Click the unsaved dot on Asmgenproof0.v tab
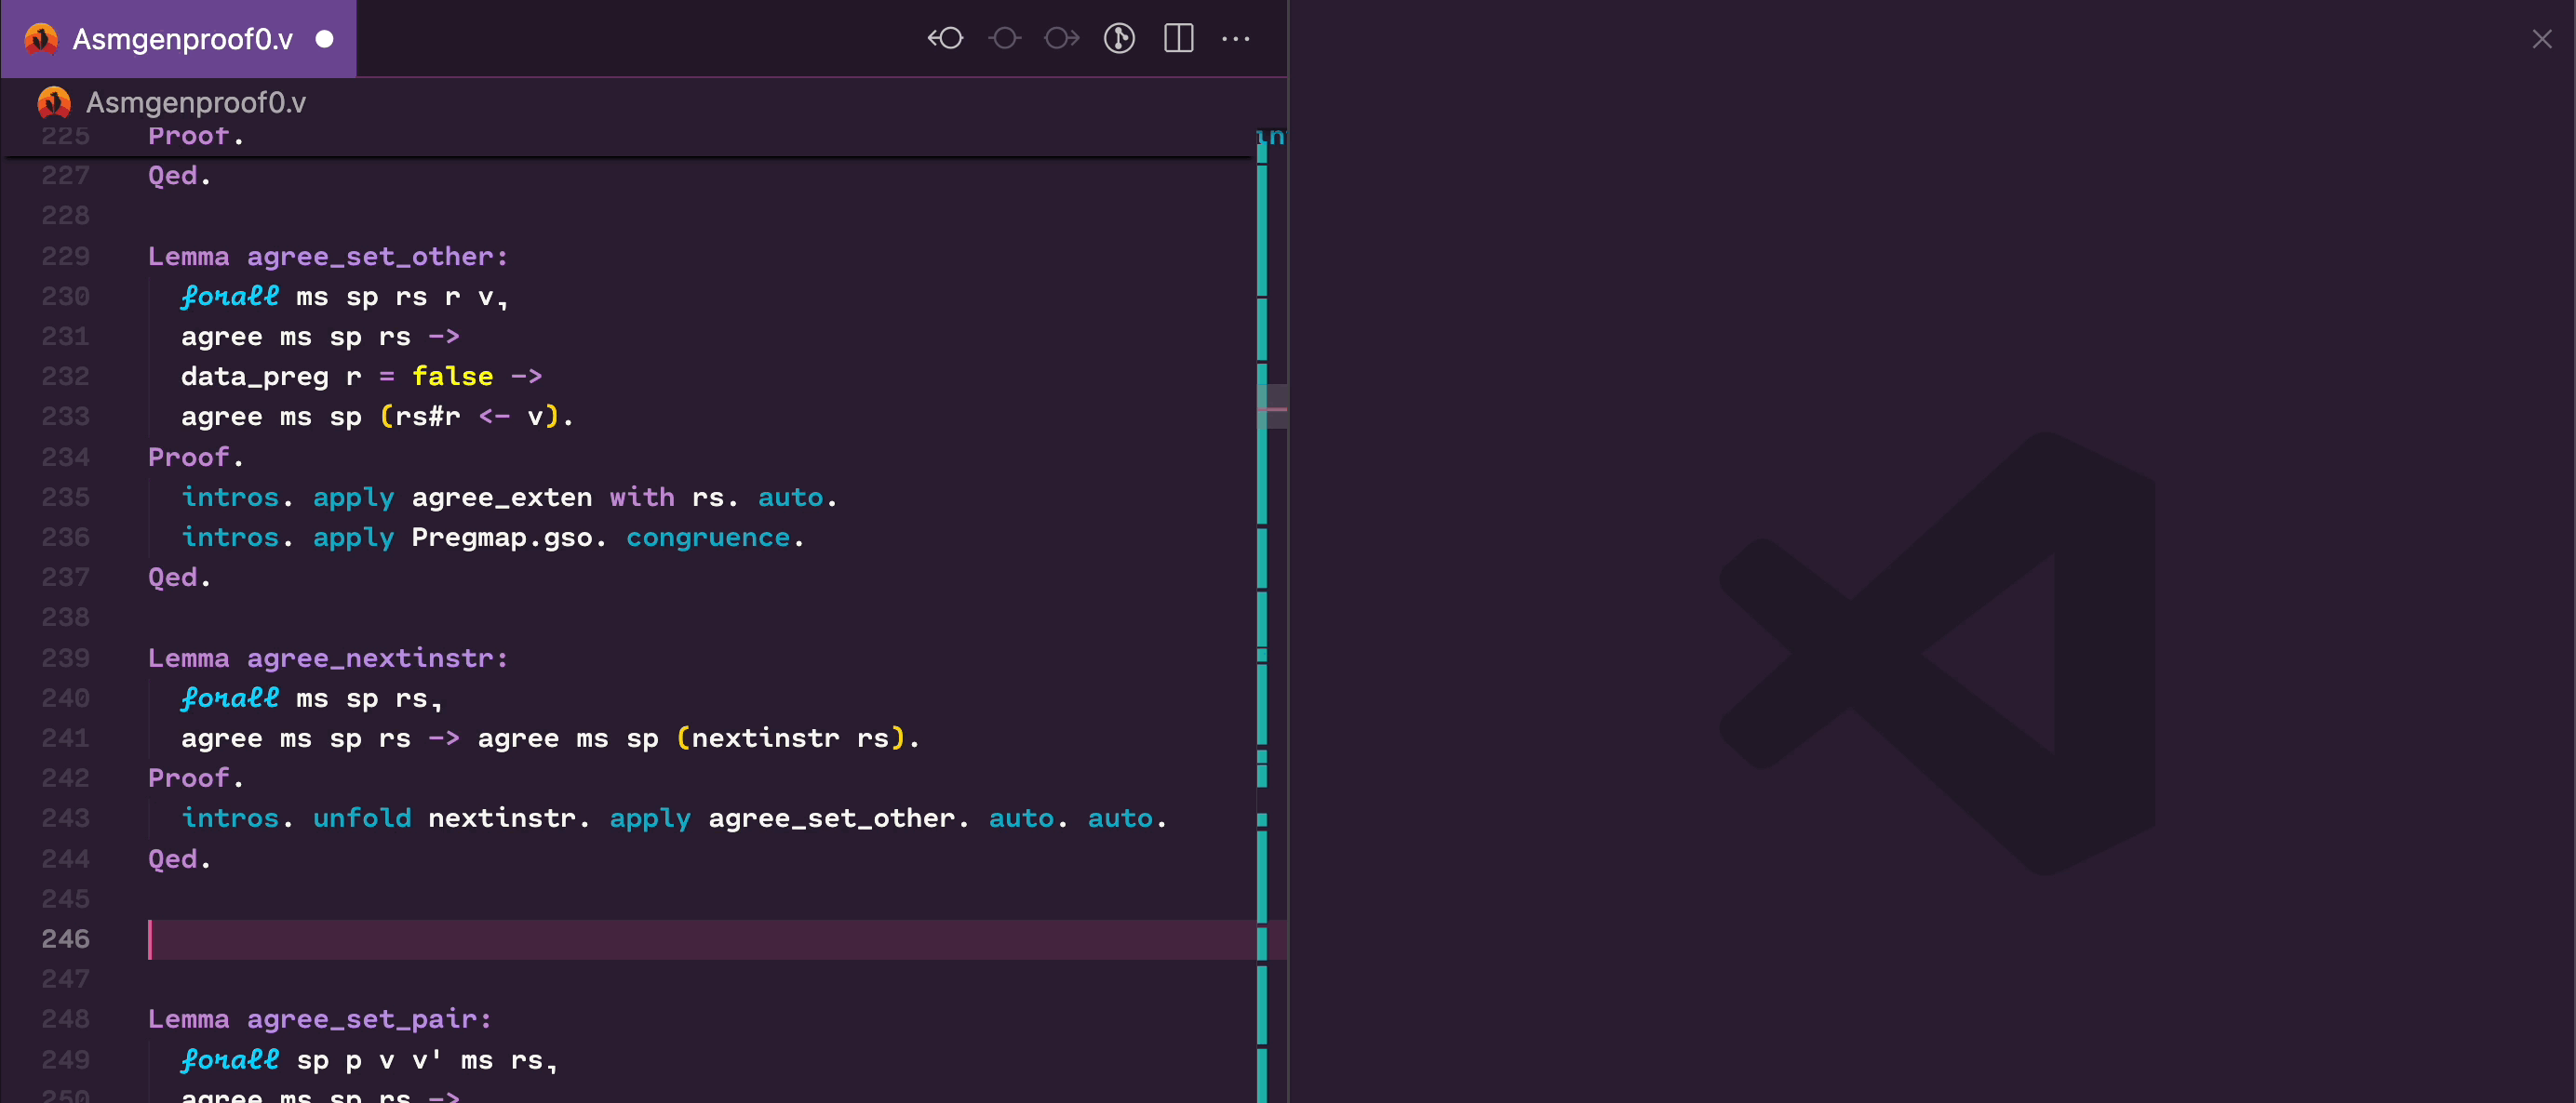 [x=324, y=39]
